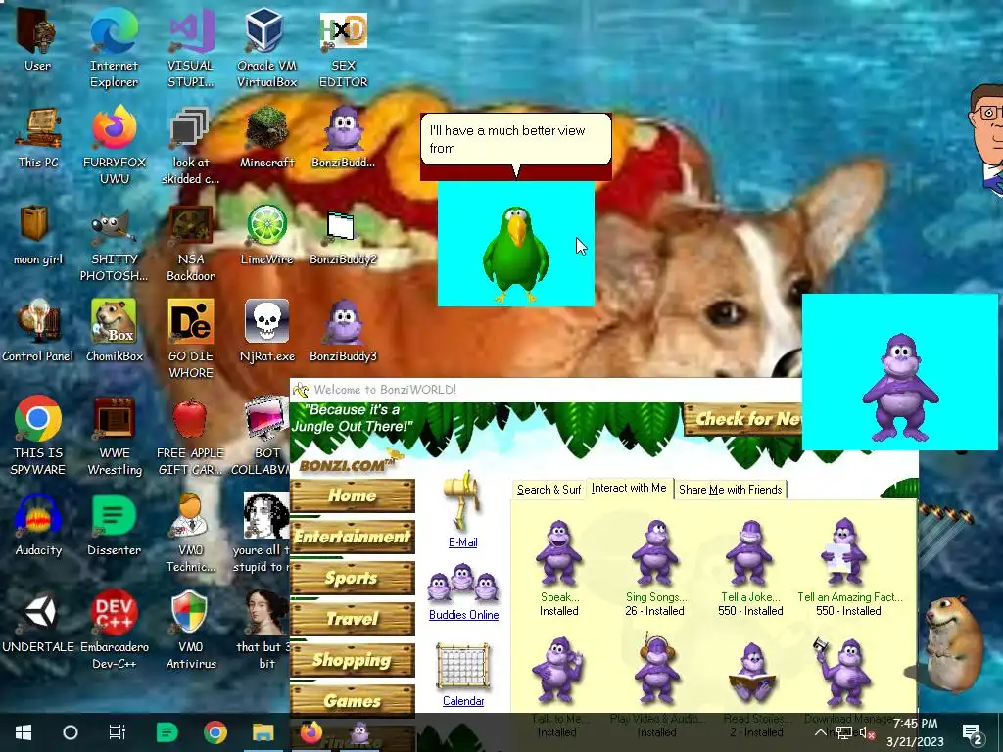
Task: Open the Windows Start menu
Action: [24, 732]
